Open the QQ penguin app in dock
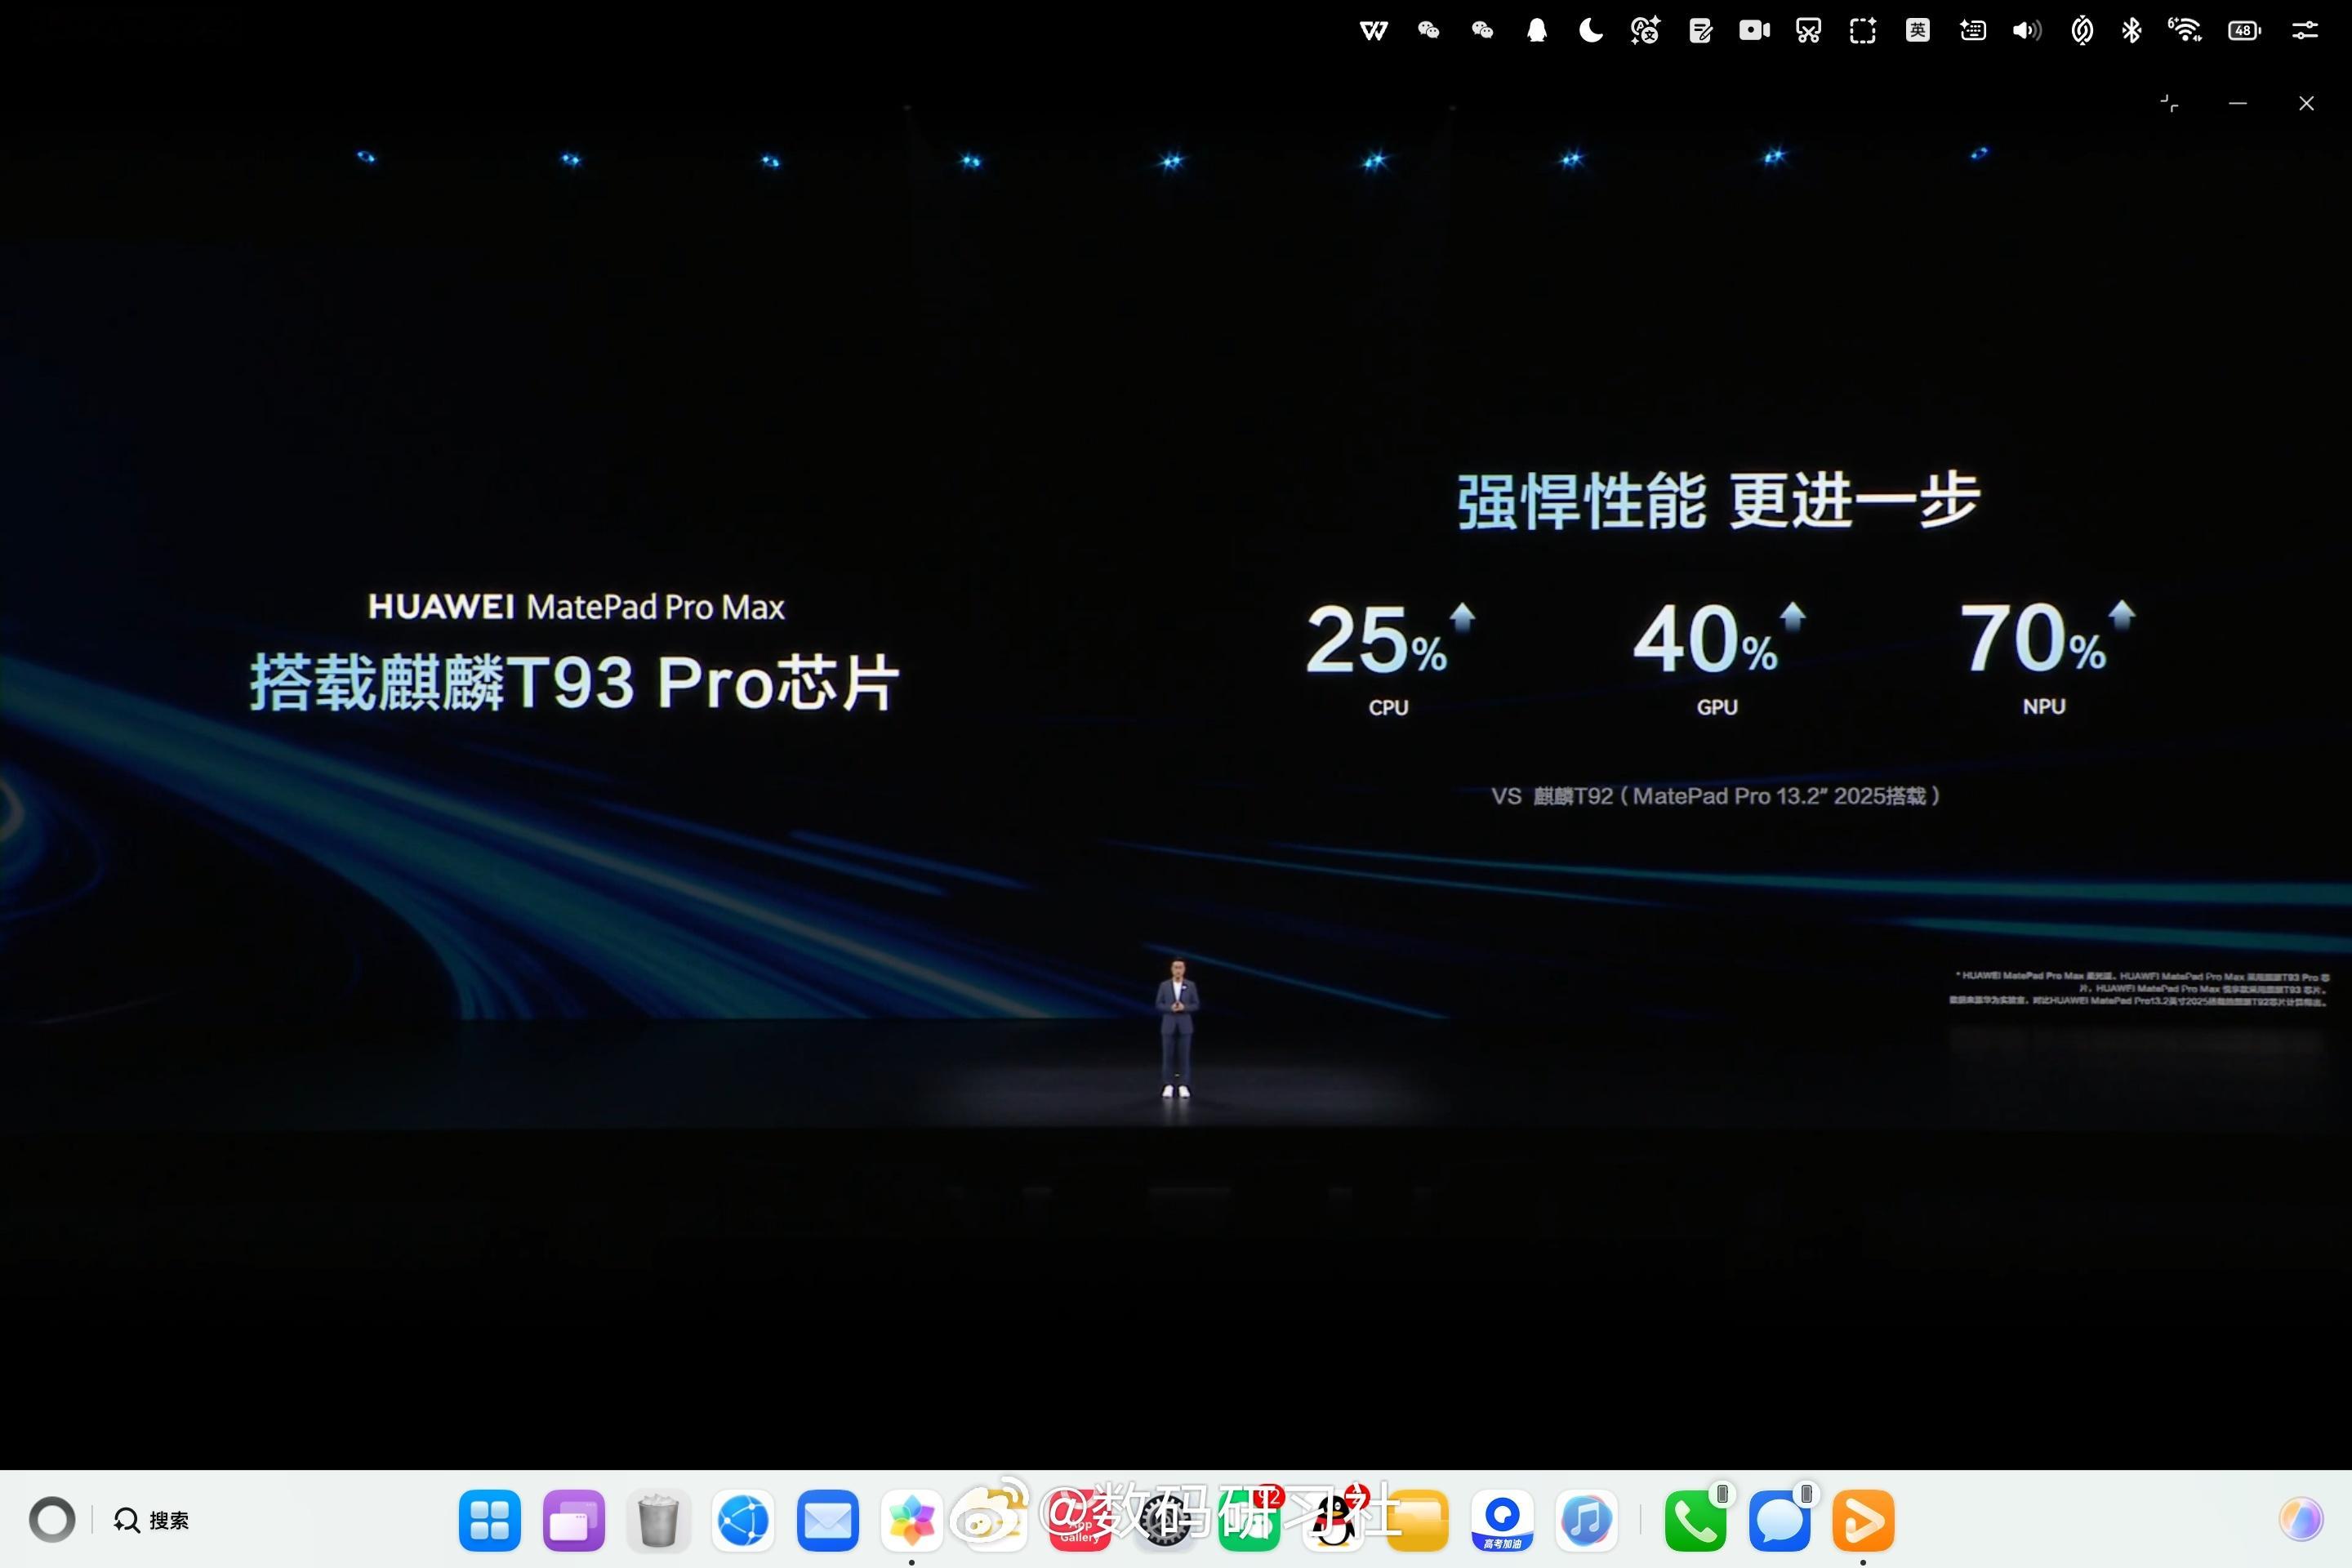Screen dimensions: 2352x1568 [x=1334, y=1520]
